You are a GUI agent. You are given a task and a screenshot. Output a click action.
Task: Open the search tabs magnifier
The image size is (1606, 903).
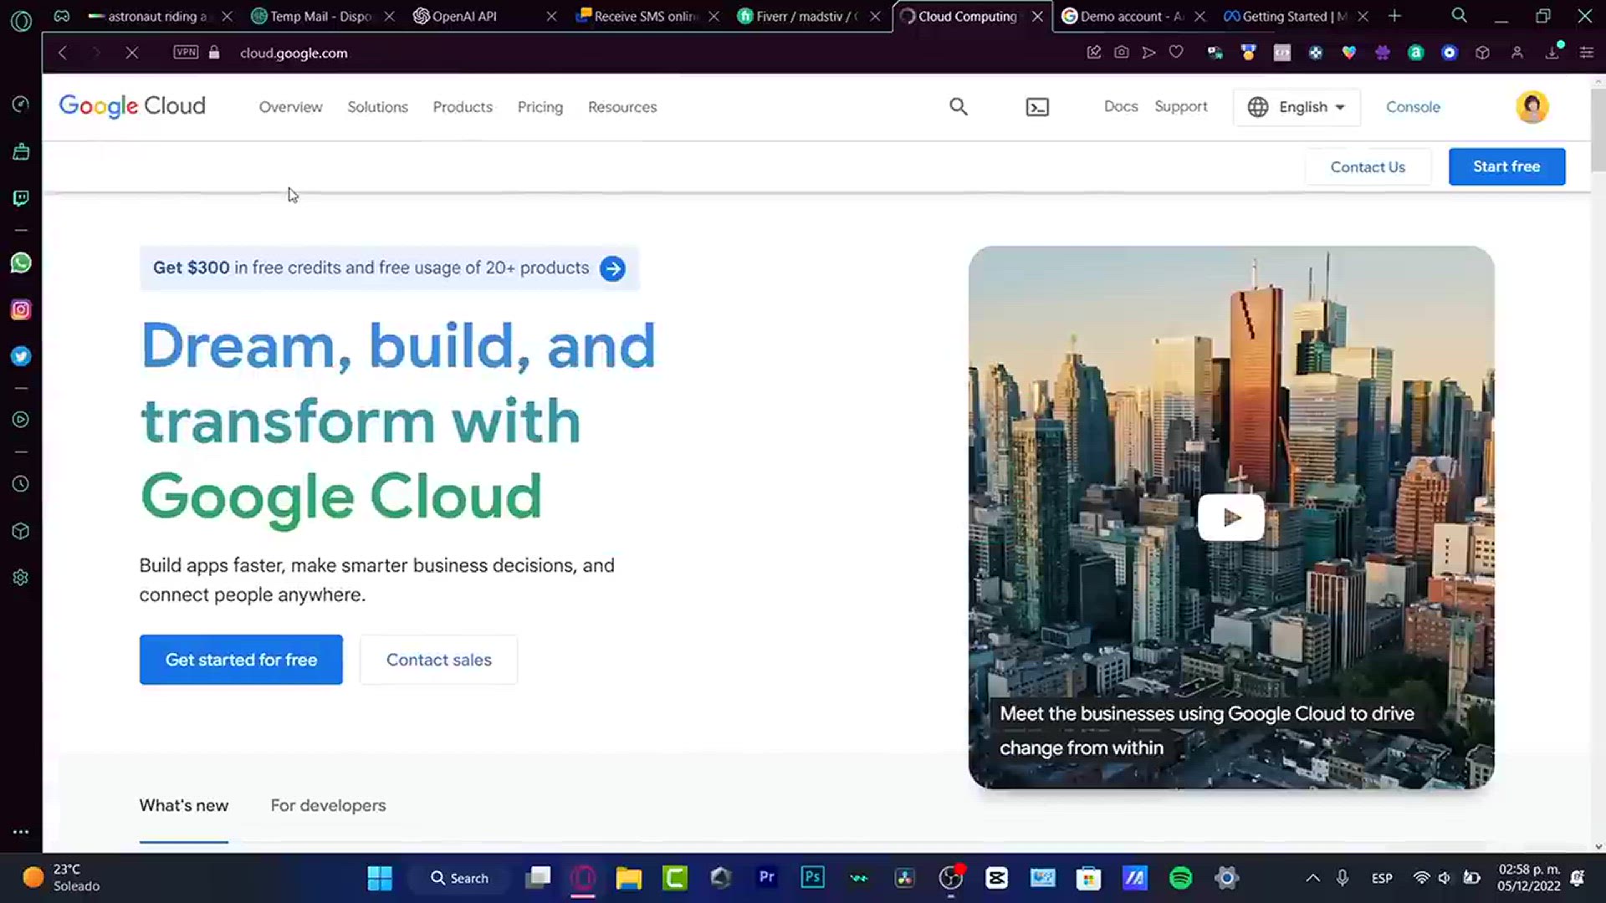(x=1459, y=15)
